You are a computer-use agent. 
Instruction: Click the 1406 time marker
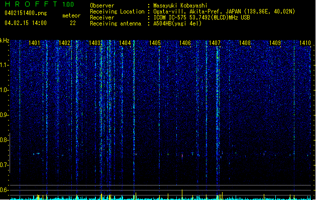[x=185, y=43]
